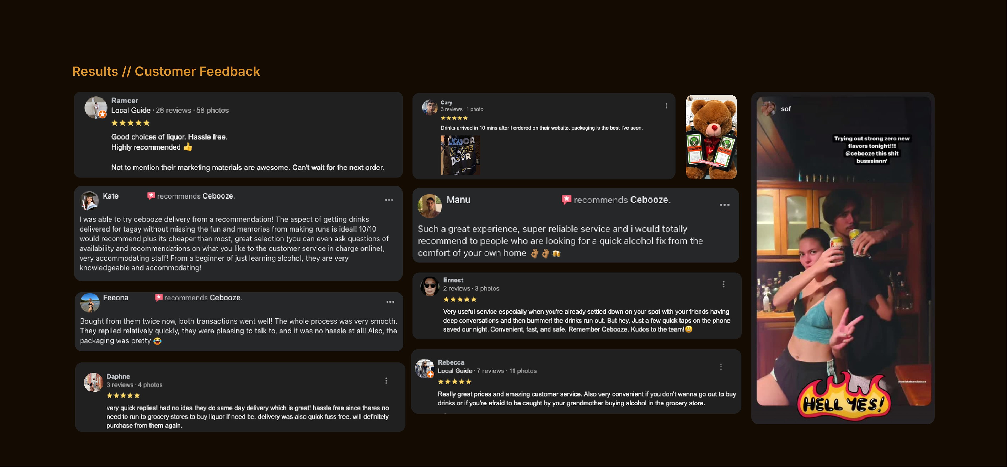This screenshot has height=467, width=1007.
Task: Click the Ramcer reviewer name
Action: pyautogui.click(x=125, y=101)
